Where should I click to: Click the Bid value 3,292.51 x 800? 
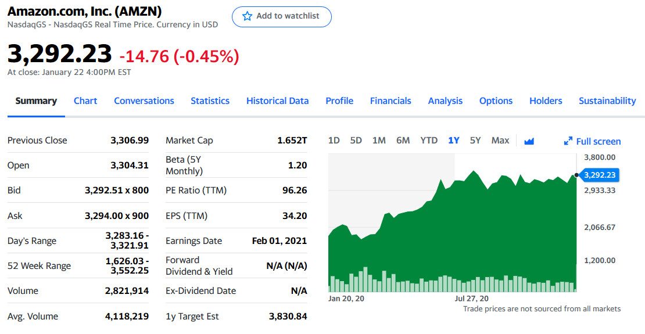tap(117, 190)
